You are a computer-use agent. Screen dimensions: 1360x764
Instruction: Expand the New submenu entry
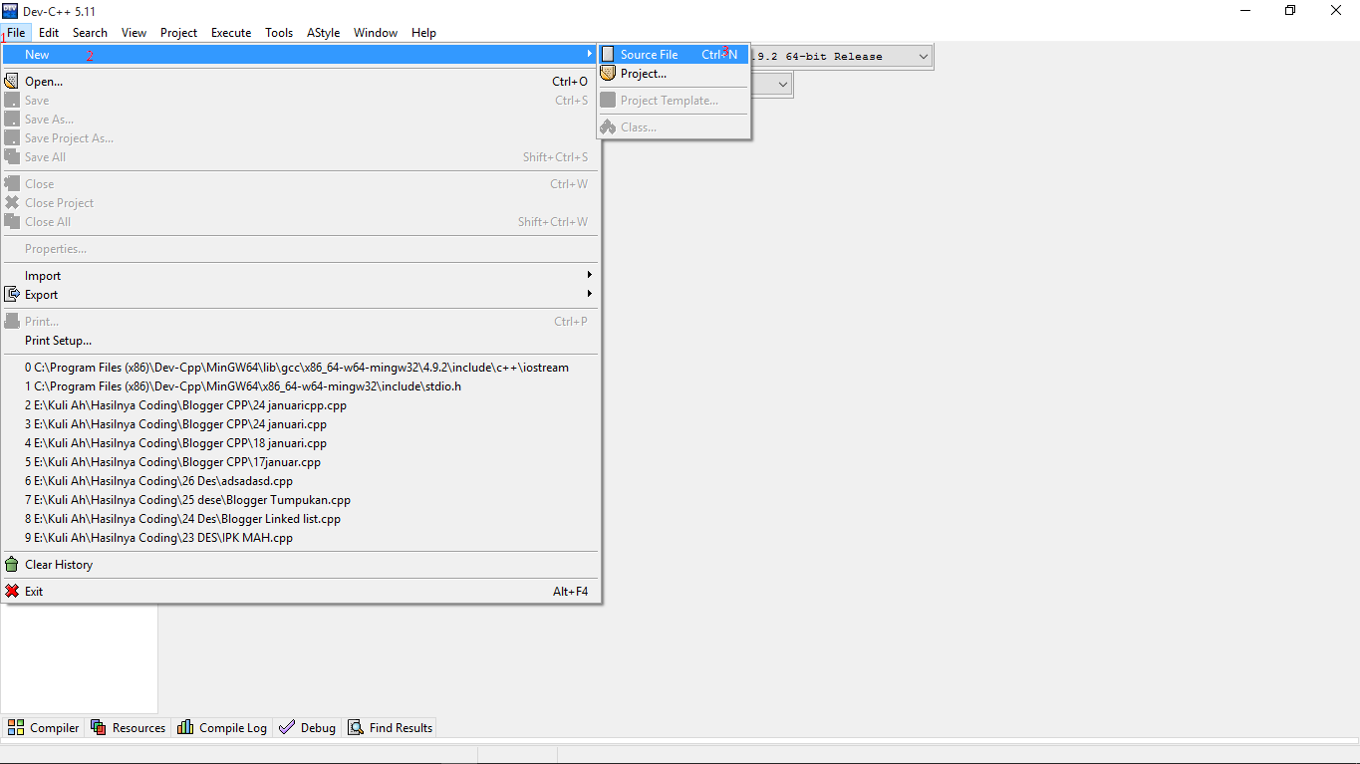point(299,55)
